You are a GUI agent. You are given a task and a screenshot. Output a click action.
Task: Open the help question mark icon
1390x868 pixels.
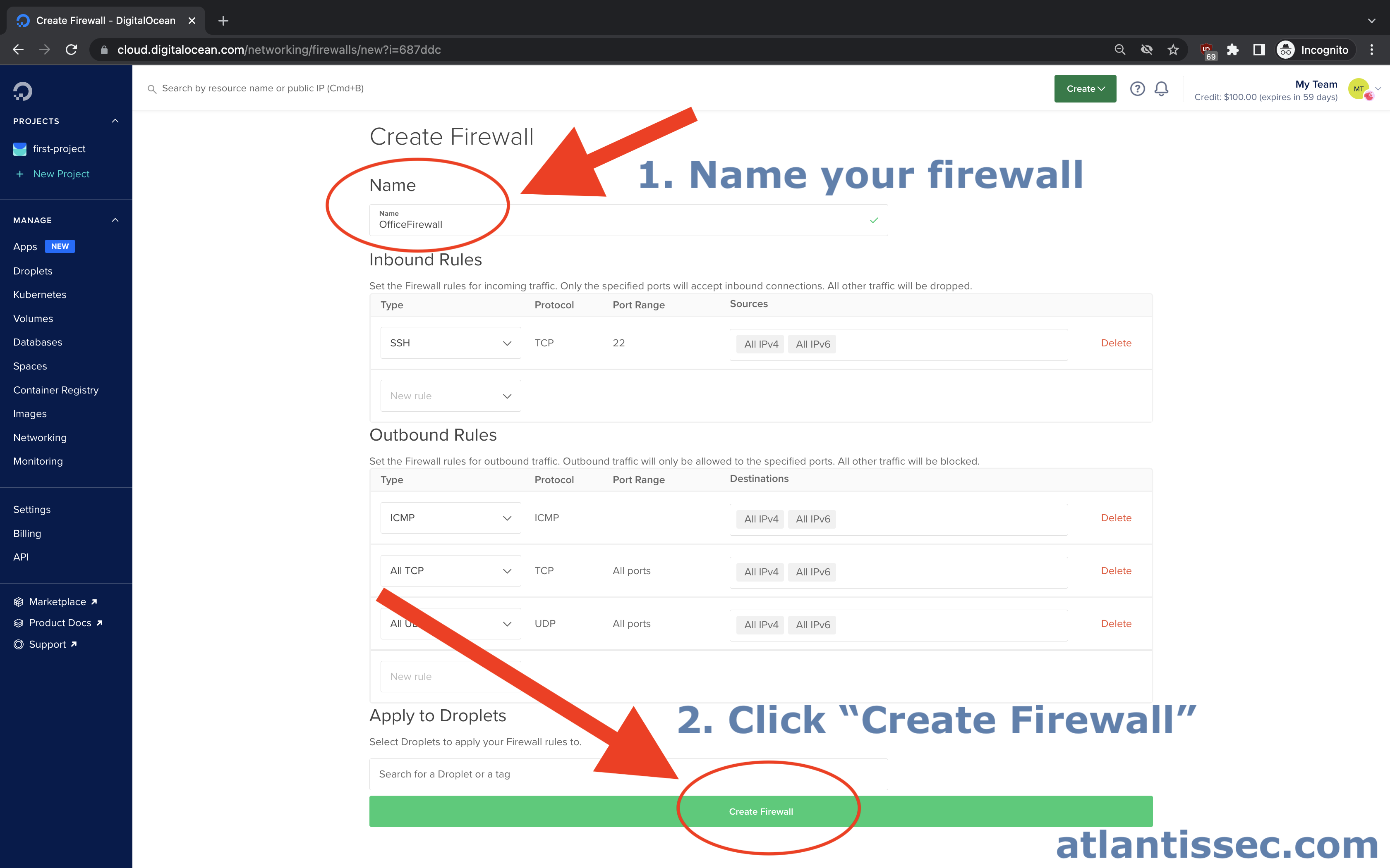pyautogui.click(x=1137, y=88)
